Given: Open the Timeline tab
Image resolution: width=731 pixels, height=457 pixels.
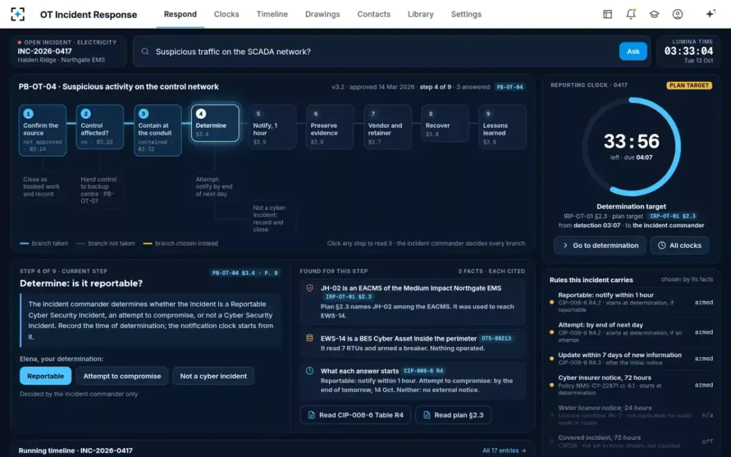Looking at the screenshot, I should 272,14.
